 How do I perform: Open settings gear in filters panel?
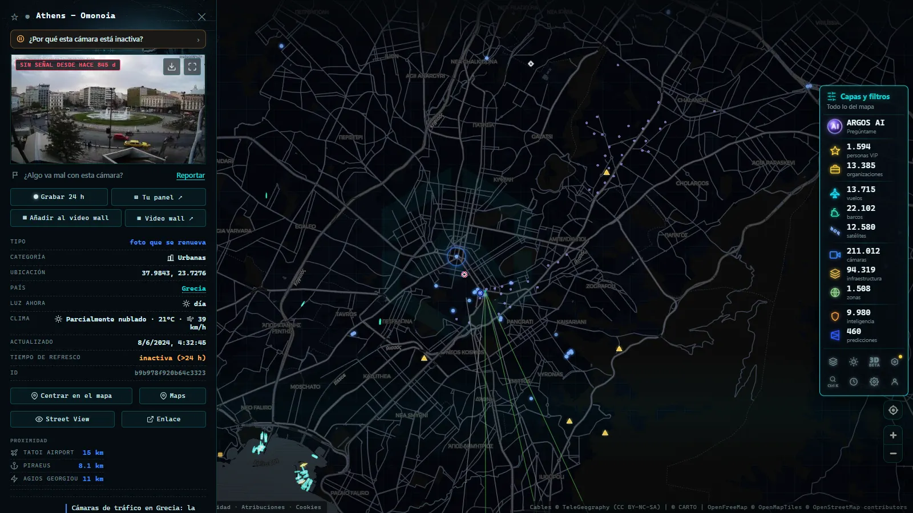874,382
